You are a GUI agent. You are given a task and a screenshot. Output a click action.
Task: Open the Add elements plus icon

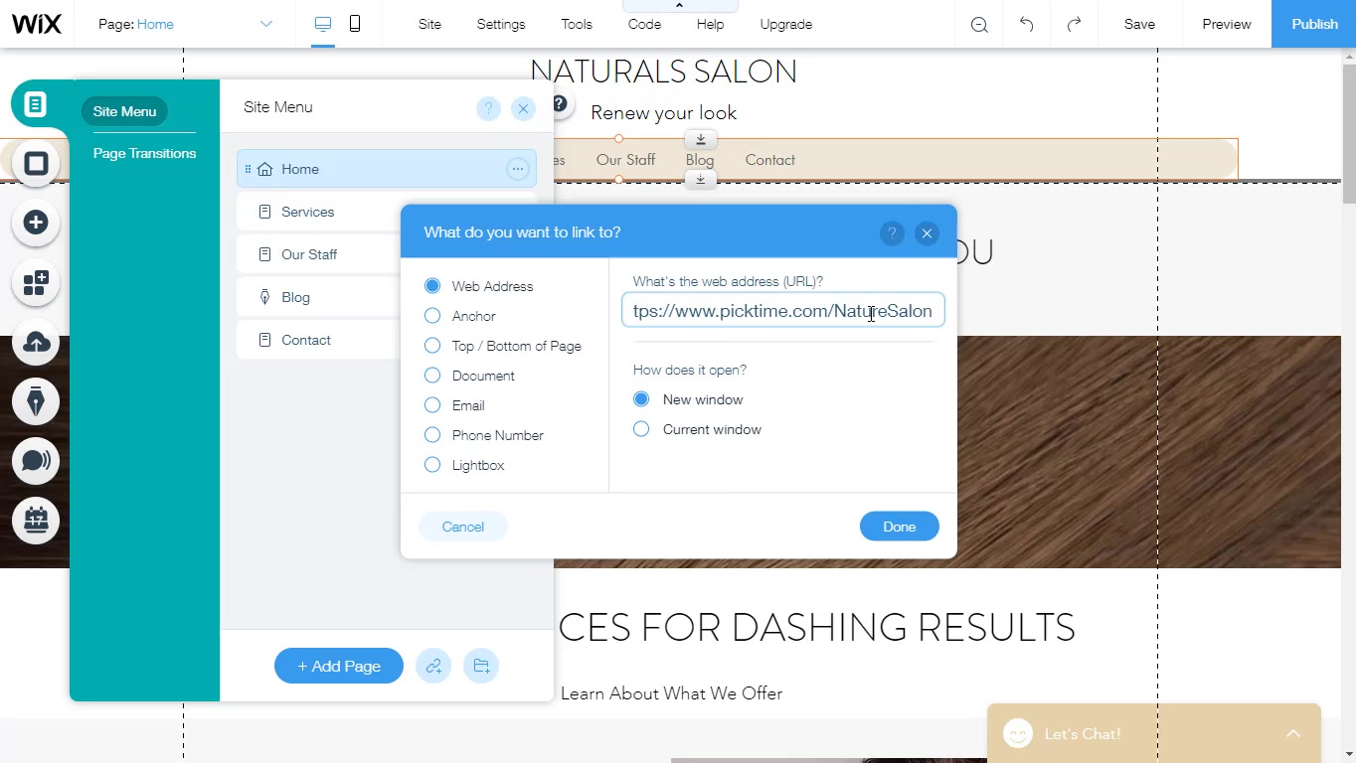36,223
